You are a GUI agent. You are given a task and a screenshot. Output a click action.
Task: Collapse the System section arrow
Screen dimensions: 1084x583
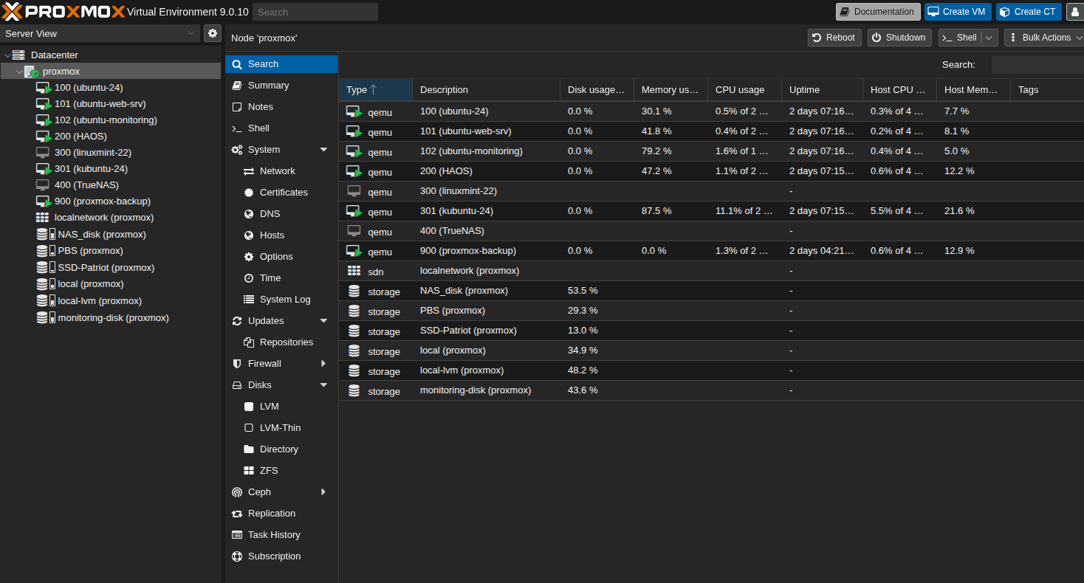click(x=323, y=150)
